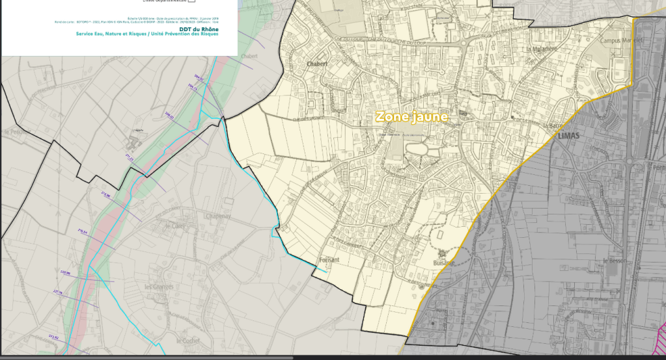666x360 pixels.
Task: Select the Fonsant locality label
Action: pos(329,259)
